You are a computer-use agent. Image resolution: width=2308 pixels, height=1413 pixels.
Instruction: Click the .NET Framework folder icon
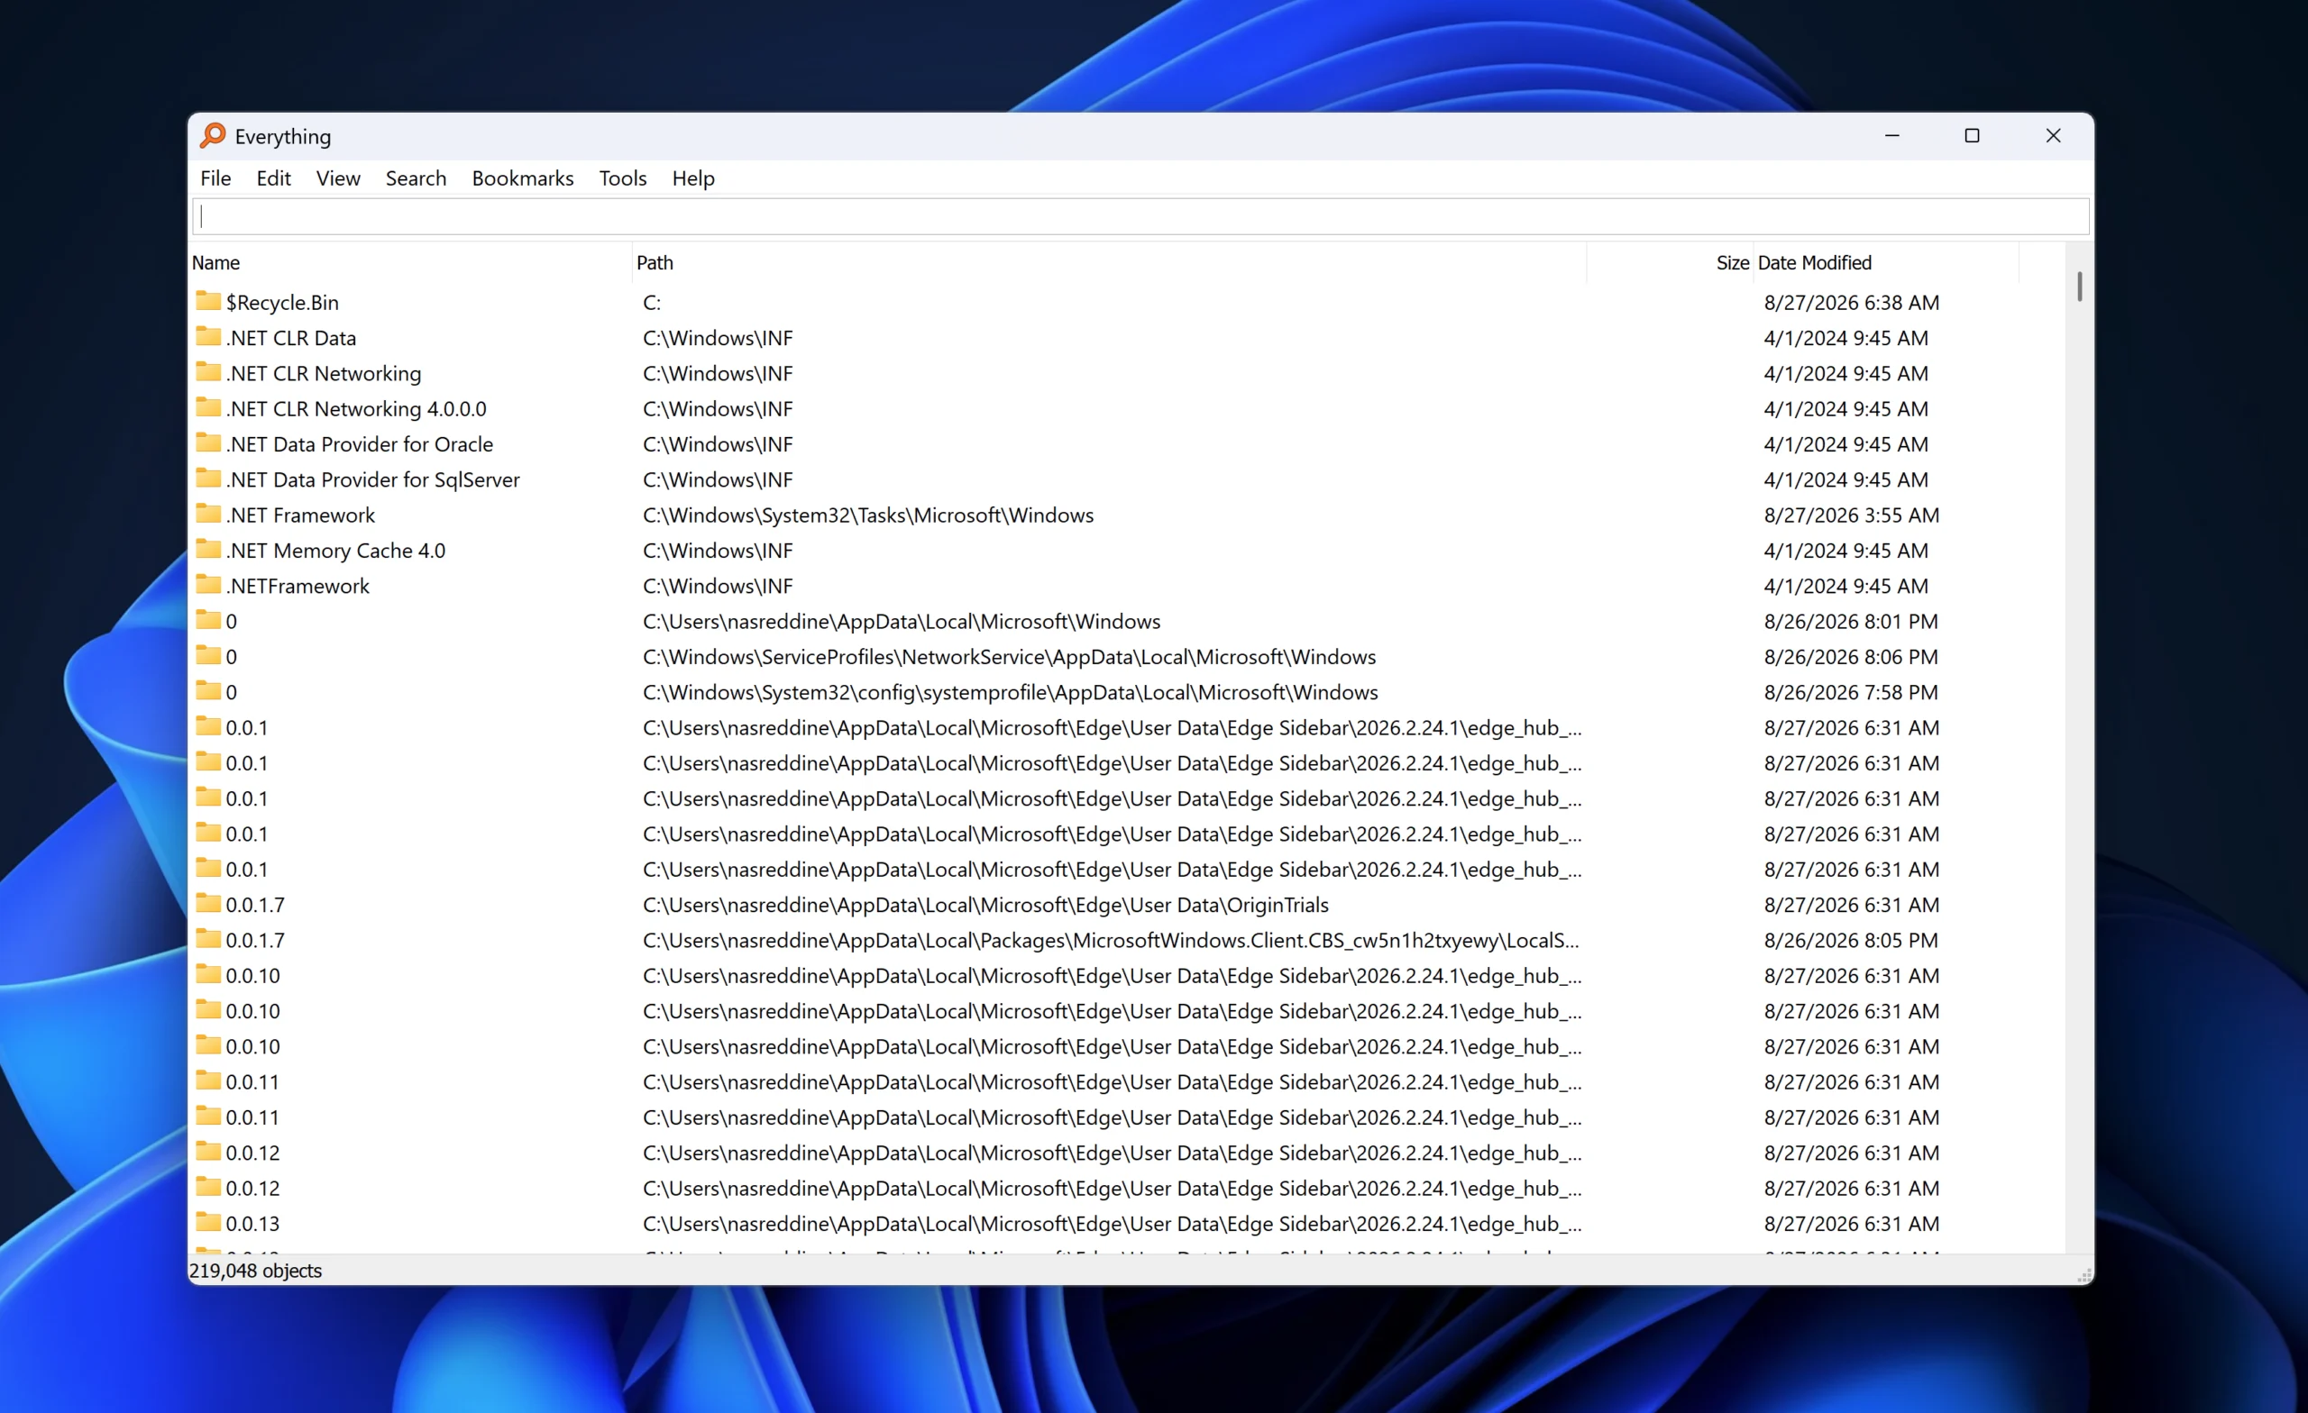208,514
